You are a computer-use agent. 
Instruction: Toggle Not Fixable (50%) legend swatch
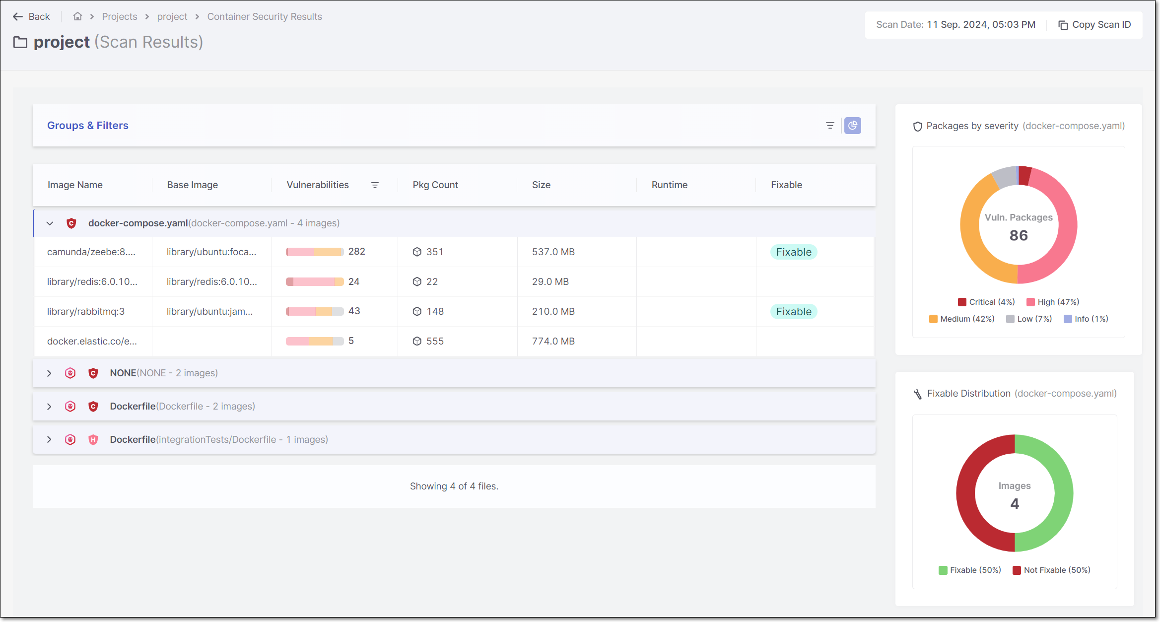click(1017, 570)
